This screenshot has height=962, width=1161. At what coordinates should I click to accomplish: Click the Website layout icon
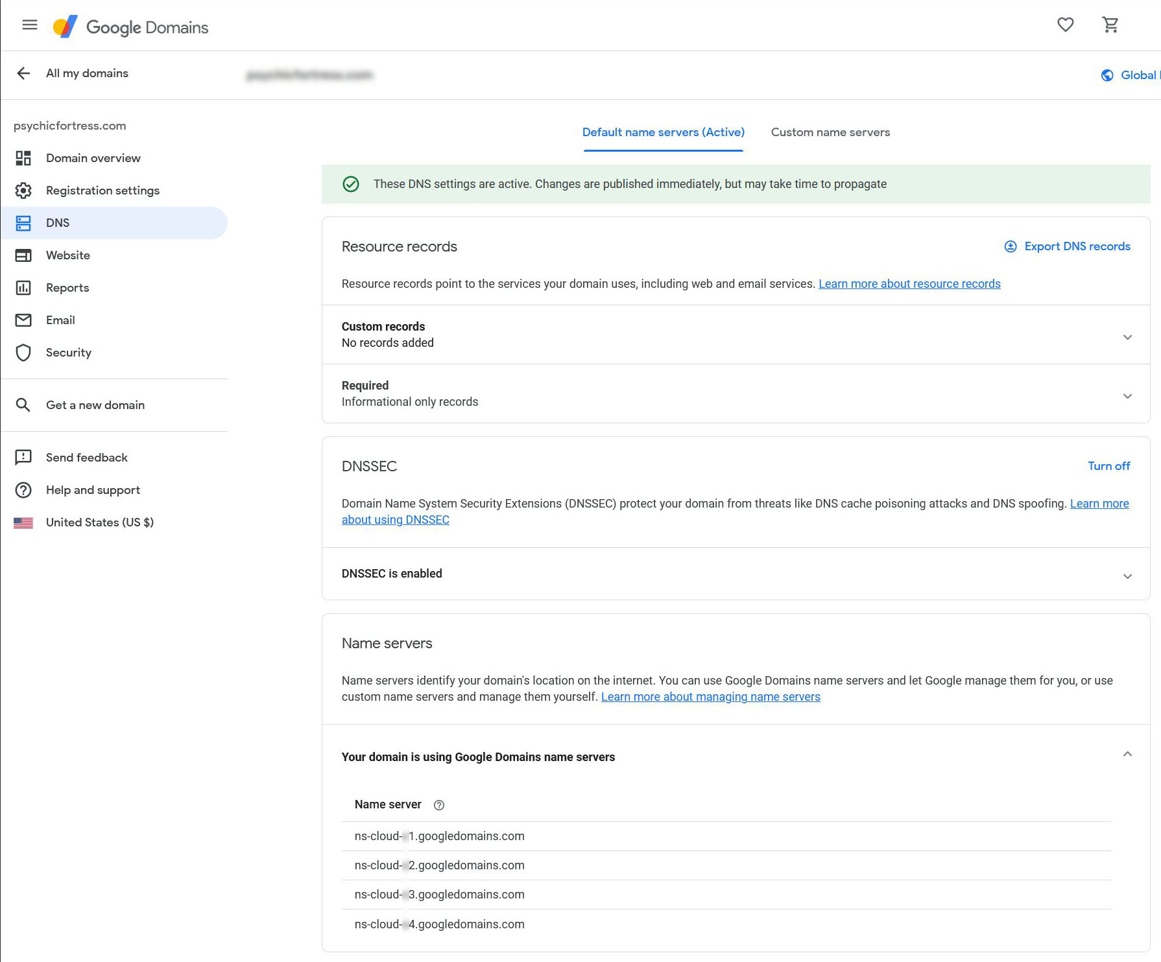click(x=23, y=255)
